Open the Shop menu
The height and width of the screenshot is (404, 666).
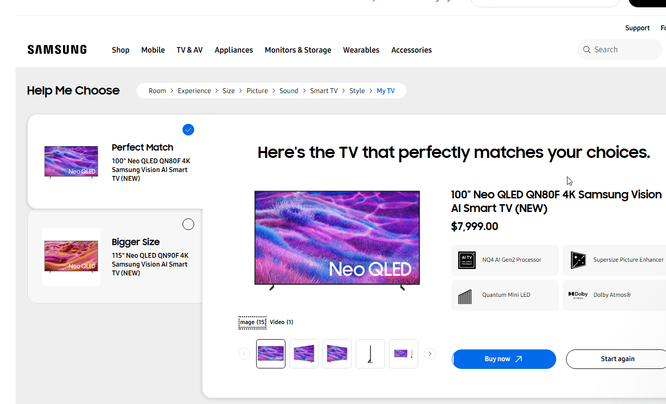point(121,50)
